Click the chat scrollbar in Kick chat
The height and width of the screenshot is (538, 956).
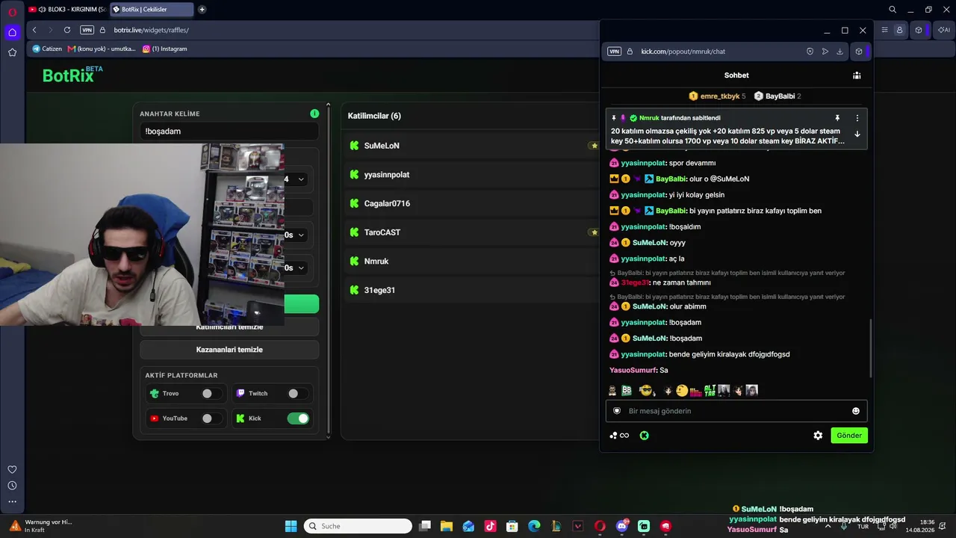click(x=870, y=348)
